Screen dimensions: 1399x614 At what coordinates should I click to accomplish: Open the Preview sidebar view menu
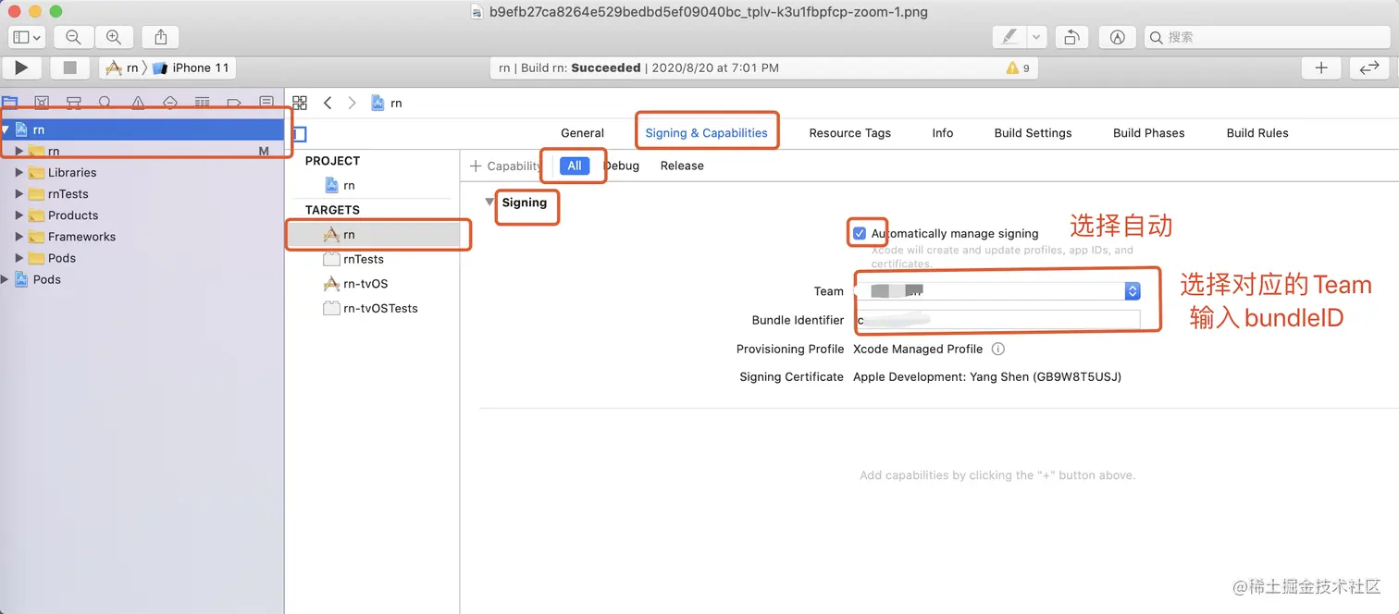(x=27, y=37)
